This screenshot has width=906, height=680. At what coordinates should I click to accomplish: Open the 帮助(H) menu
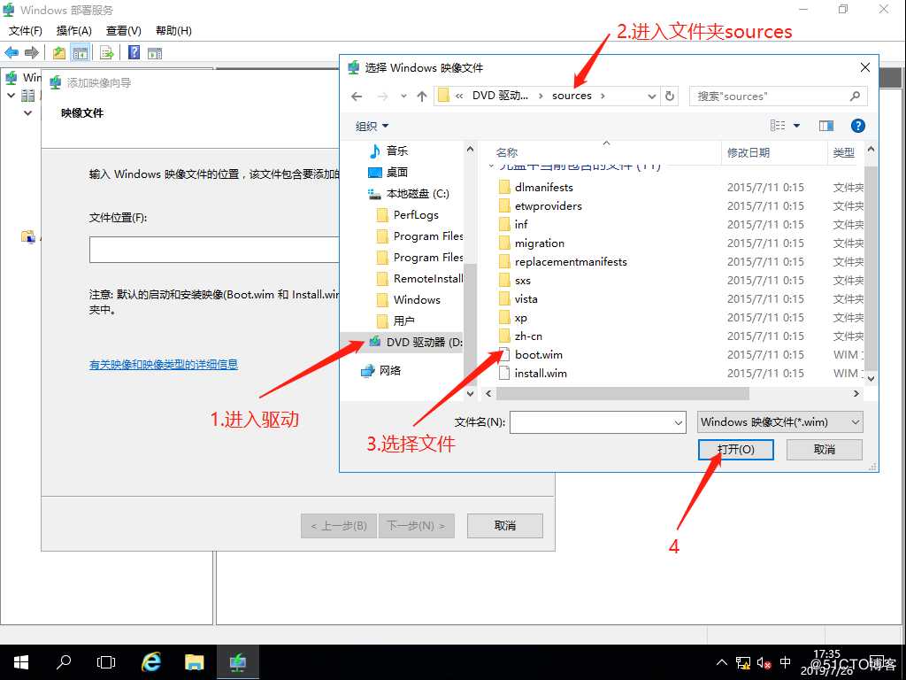tap(174, 31)
